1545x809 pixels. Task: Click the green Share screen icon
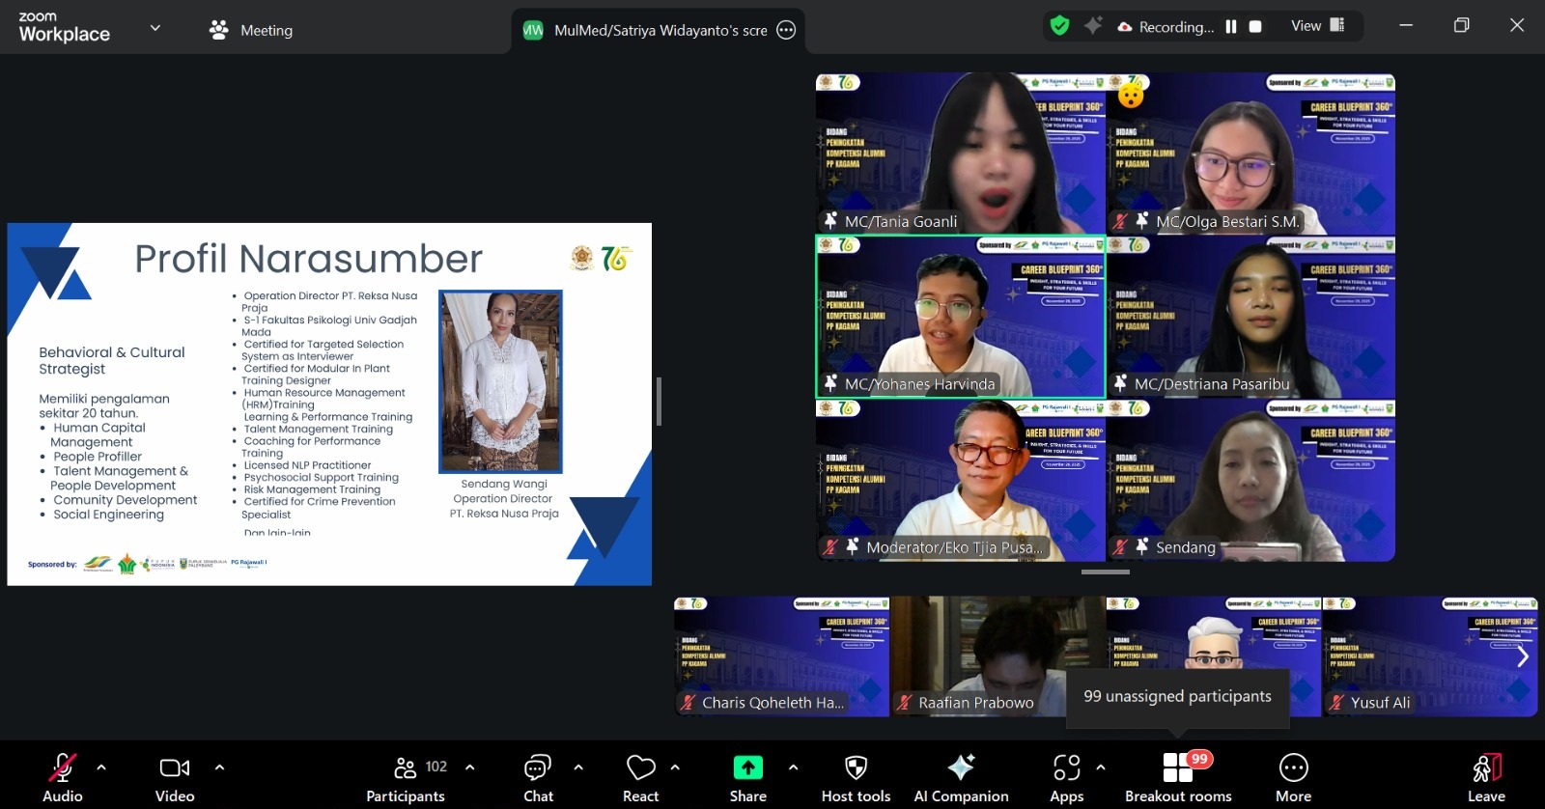coord(747,767)
